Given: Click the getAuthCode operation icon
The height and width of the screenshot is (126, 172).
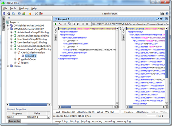Looking at the screenshot, I should tap(19, 59).
